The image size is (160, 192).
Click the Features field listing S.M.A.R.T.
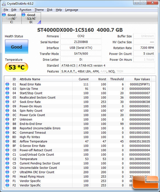pyautogui.click(x=108, y=71)
